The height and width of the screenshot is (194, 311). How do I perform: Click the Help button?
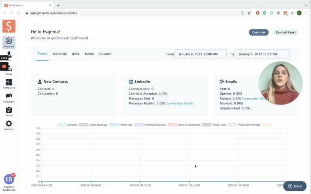click(295, 186)
